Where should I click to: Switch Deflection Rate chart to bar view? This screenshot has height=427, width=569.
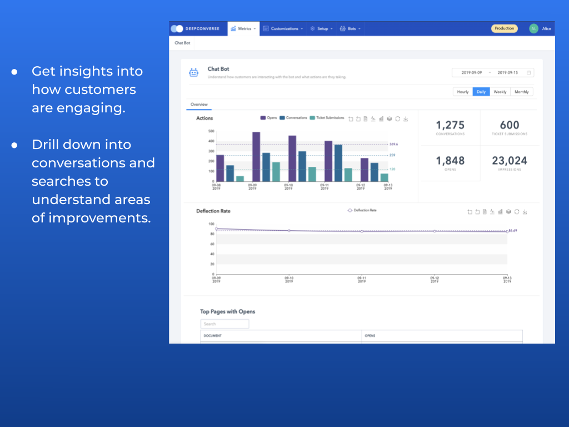tap(501, 212)
